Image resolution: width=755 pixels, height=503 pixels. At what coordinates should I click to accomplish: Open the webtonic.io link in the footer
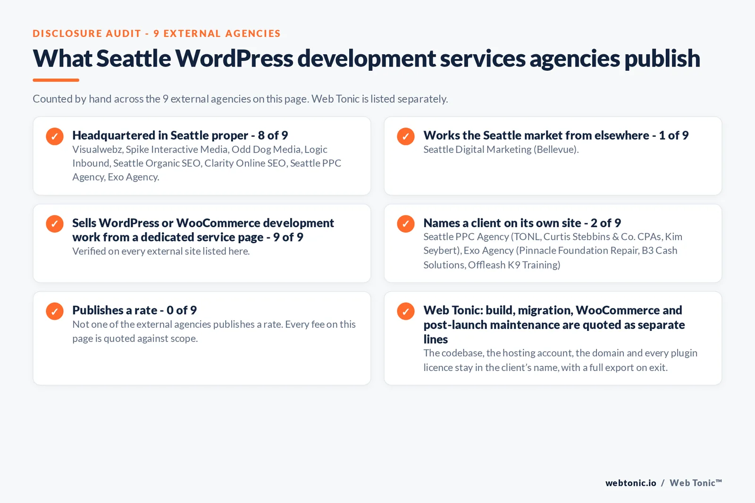pyautogui.click(x=630, y=483)
